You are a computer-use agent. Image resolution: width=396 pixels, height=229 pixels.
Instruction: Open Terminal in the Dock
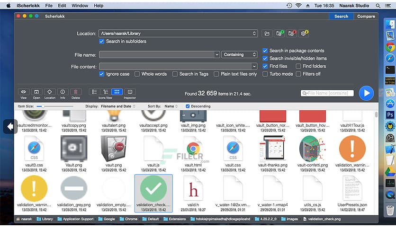[390, 70]
